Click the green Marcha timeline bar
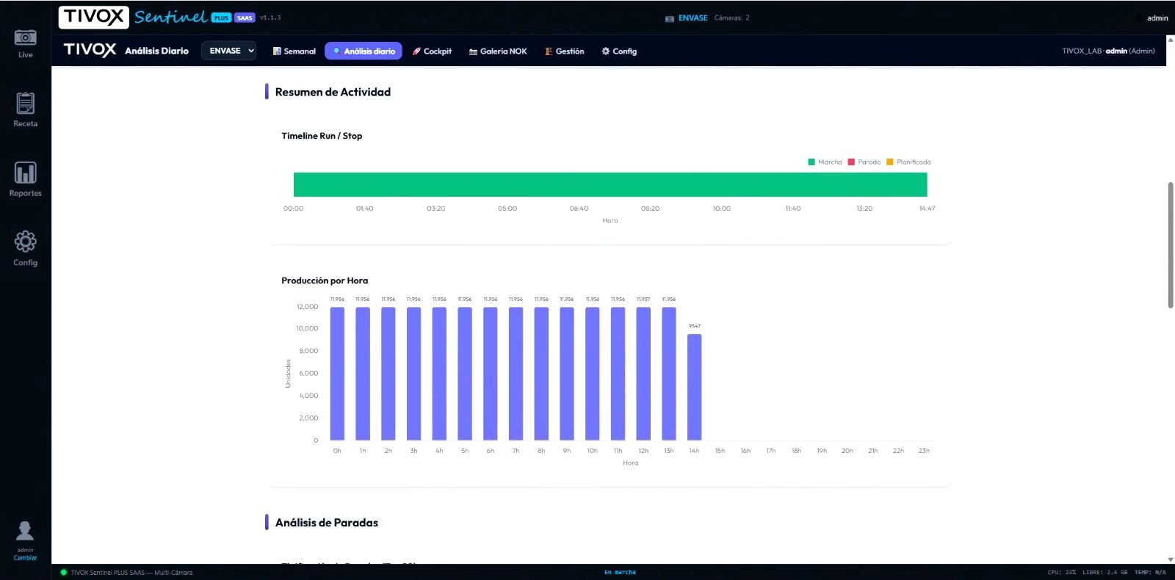The height and width of the screenshot is (580, 1175). click(610, 184)
